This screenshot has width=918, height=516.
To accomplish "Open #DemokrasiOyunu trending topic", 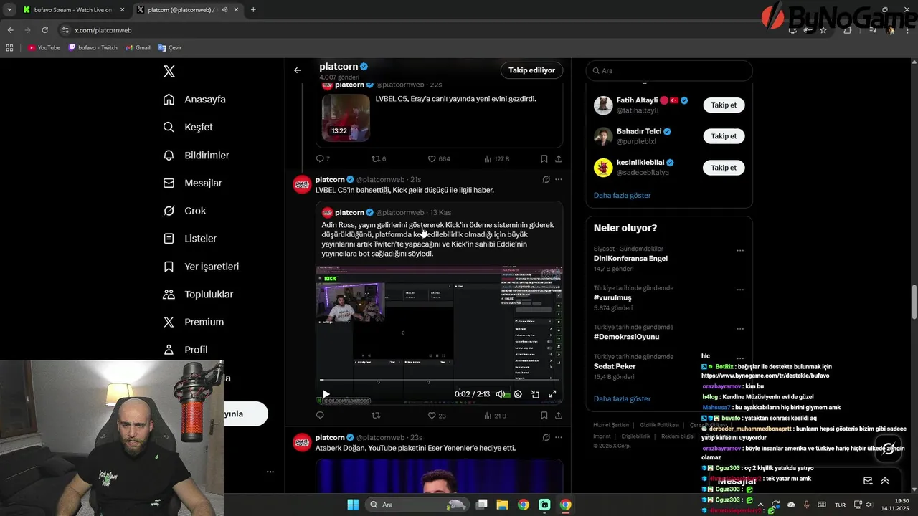I will [626, 337].
